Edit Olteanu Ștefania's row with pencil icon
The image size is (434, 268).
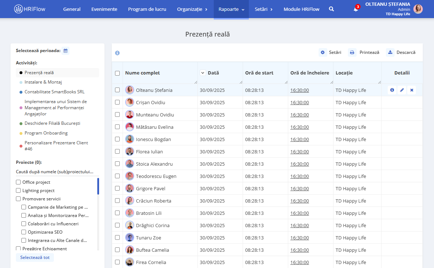coord(402,90)
